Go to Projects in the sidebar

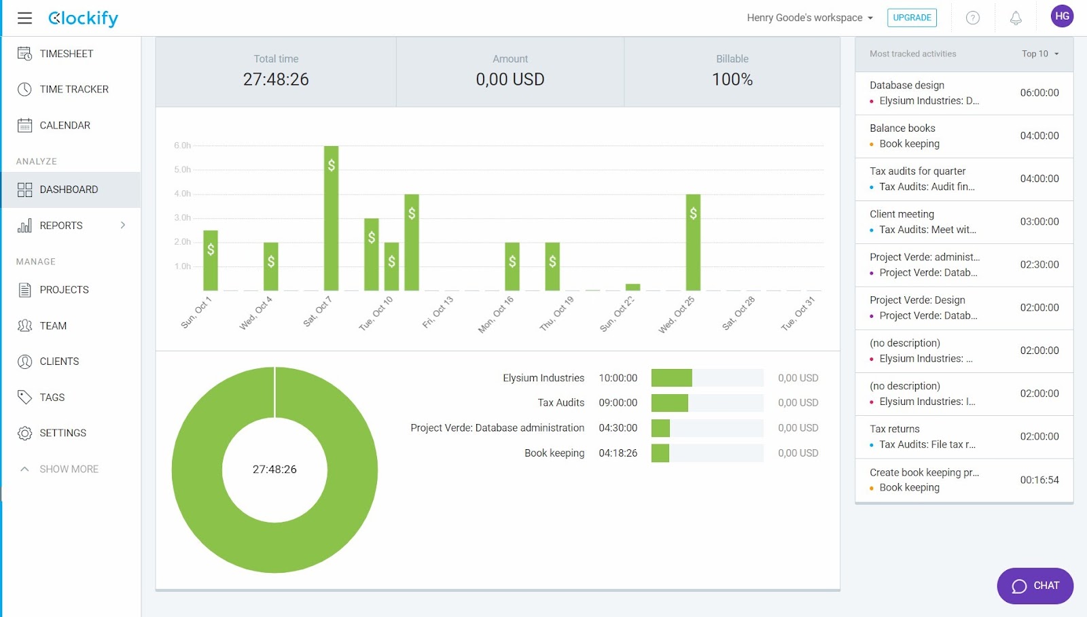[x=64, y=289]
